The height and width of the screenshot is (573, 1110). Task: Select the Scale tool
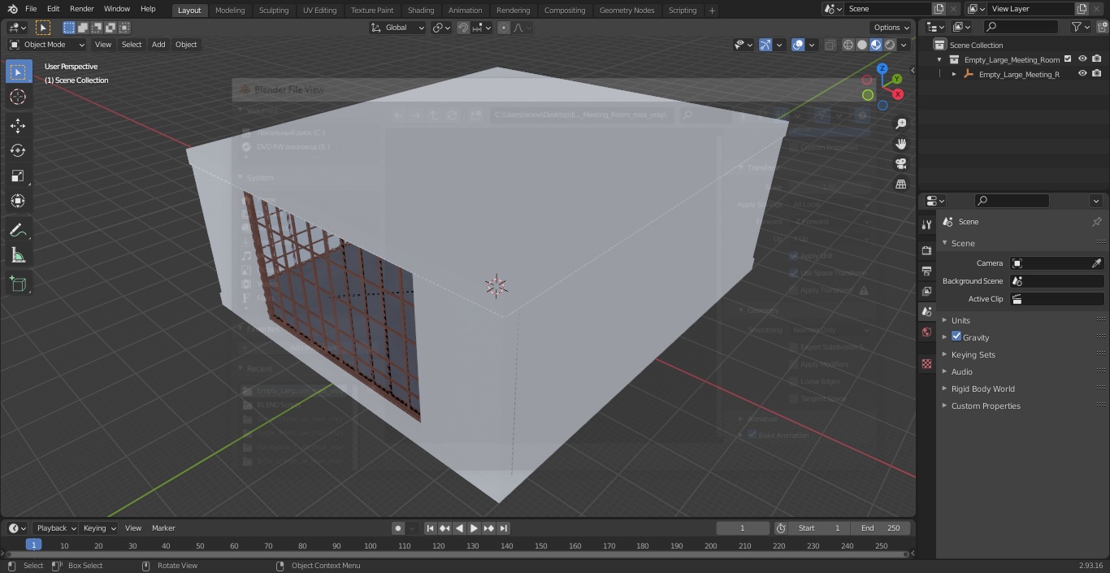[18, 176]
